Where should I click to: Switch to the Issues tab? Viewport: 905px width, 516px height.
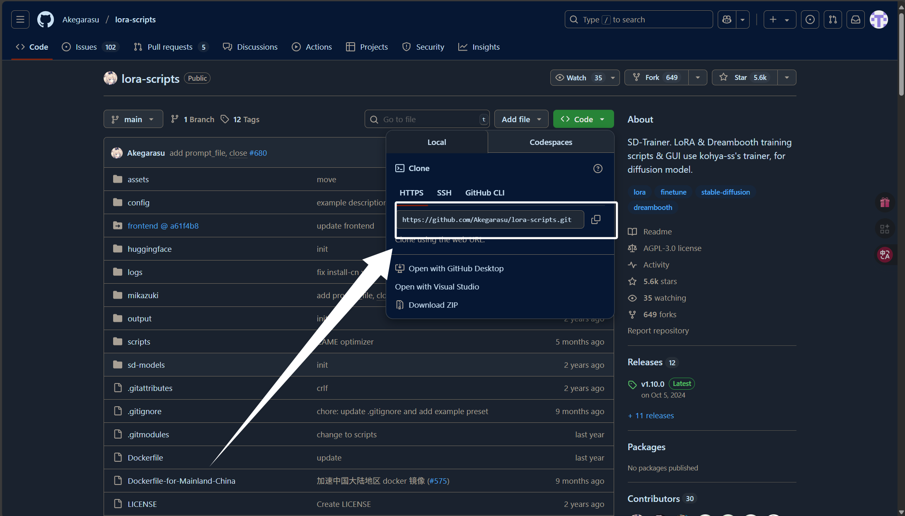[x=90, y=47]
